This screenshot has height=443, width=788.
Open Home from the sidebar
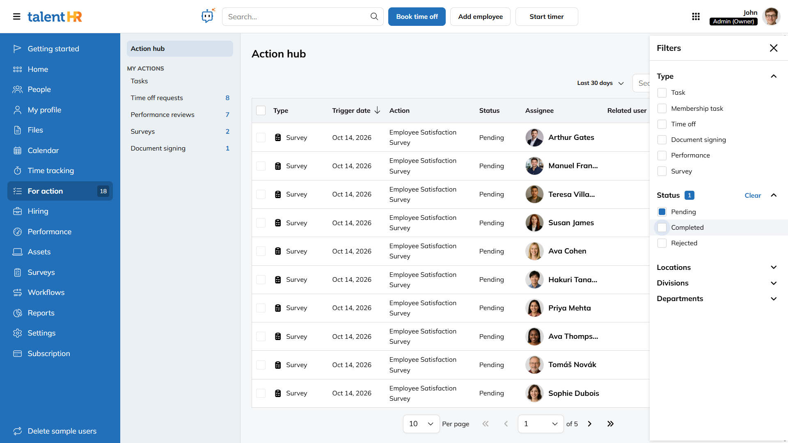[x=60, y=69]
